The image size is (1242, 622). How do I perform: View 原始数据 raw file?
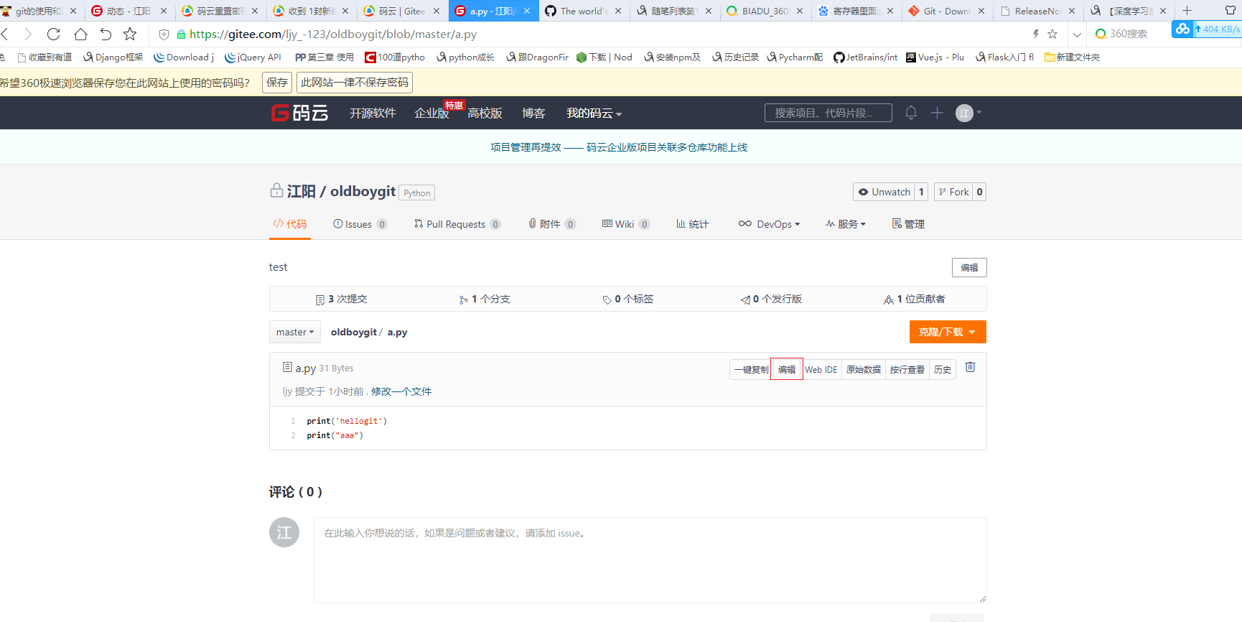point(863,369)
